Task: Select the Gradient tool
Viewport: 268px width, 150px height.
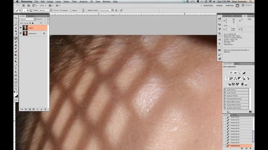Action: [16, 55]
